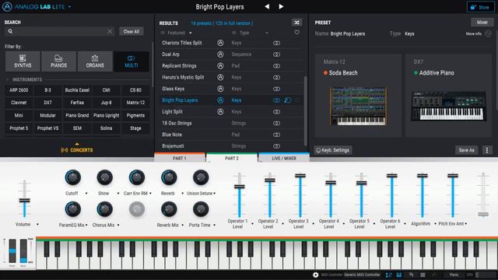Sort results by Featured column

point(177,33)
